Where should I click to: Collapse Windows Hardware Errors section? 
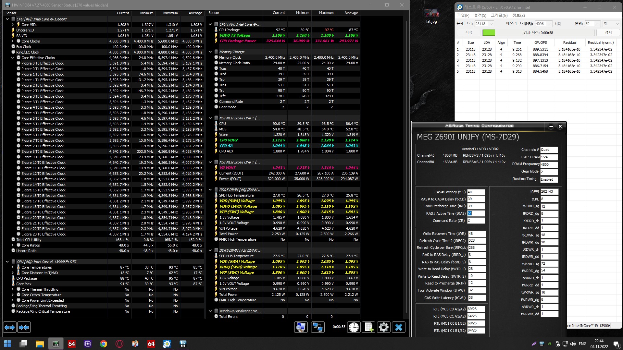pyautogui.click(x=210, y=311)
